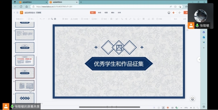The width and height of the screenshot is (218, 110).
Task: Click the AI assistant icon in header
Action: [169, 13]
